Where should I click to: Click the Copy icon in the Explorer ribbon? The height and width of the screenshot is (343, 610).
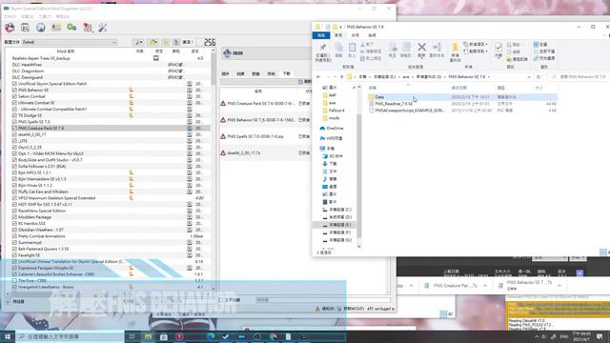[339, 48]
